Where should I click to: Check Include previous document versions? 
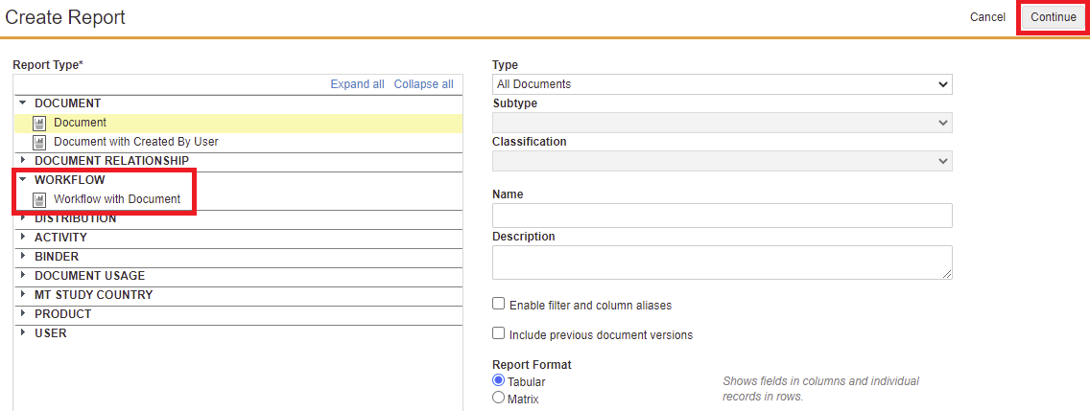point(498,333)
